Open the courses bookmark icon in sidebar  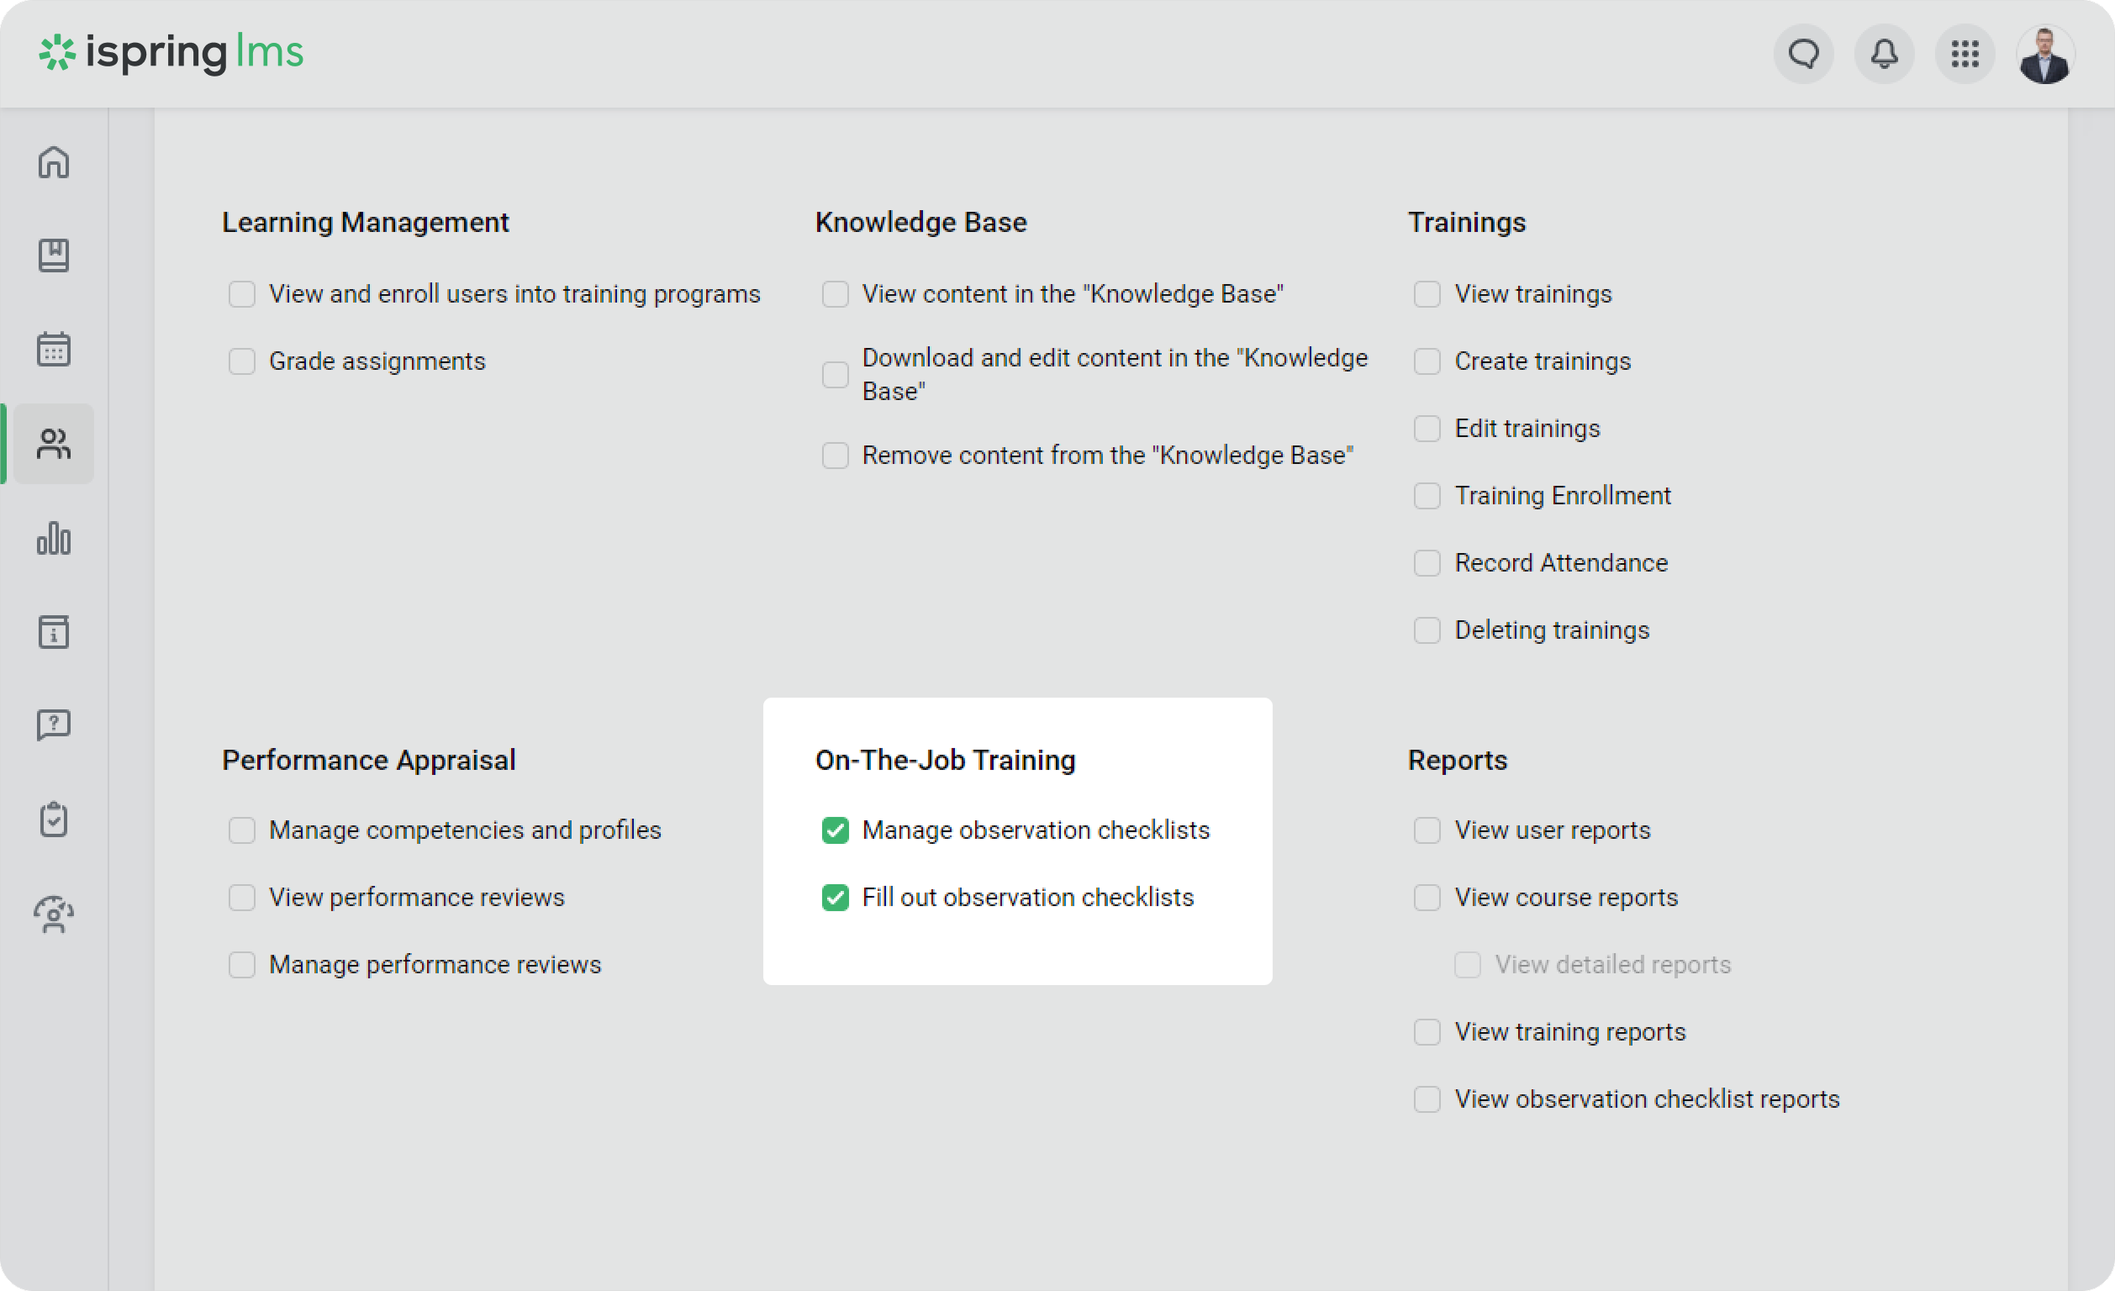click(x=53, y=255)
